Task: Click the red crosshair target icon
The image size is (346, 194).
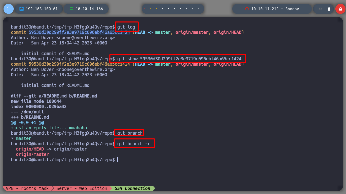Action: click(x=247, y=9)
